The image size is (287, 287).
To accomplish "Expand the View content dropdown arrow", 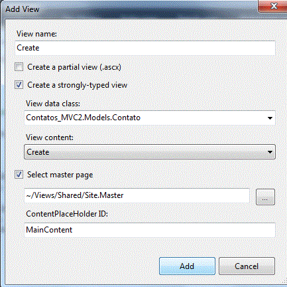I will click(270, 152).
